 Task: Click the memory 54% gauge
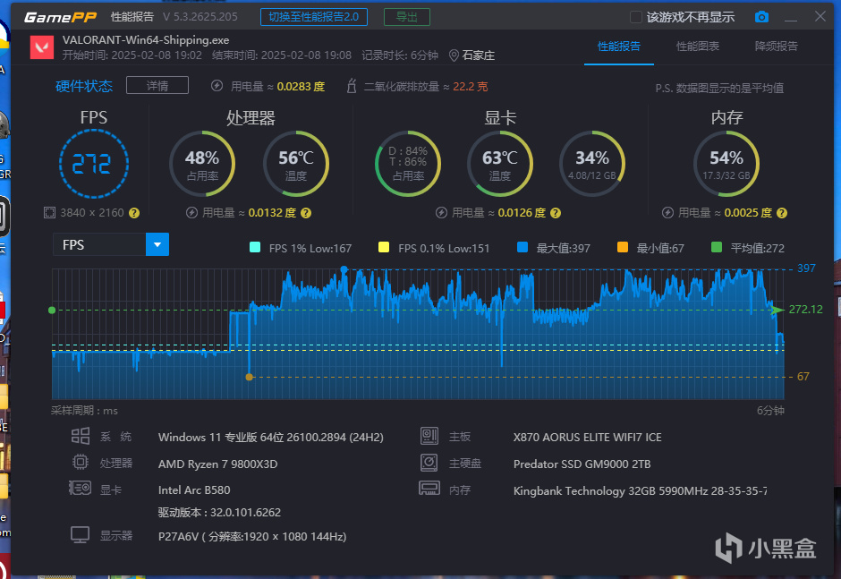tap(726, 164)
